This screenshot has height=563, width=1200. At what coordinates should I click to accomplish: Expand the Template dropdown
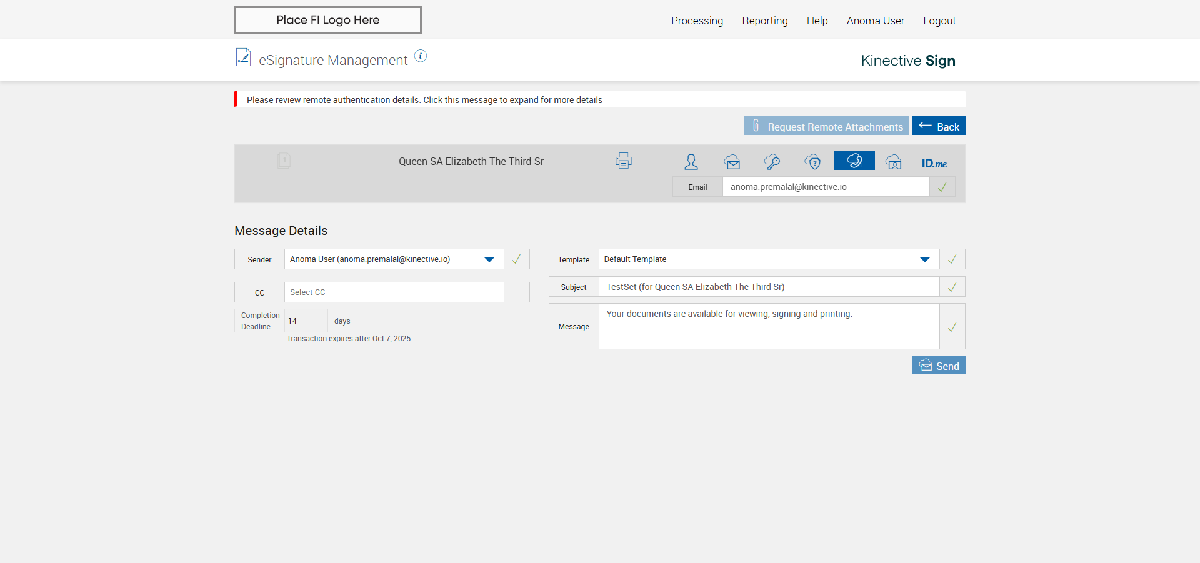[x=924, y=259]
